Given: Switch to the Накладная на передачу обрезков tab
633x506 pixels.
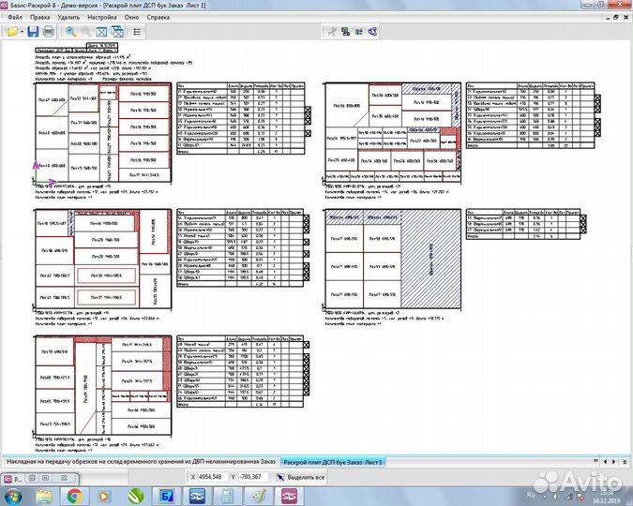Looking at the screenshot, I should [139, 463].
